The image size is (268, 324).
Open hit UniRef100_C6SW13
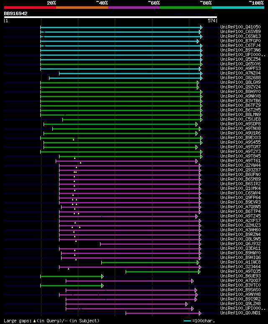240,36
